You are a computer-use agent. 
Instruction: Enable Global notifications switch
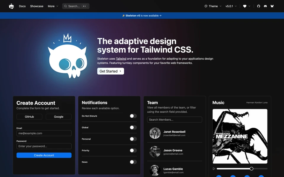[133, 127]
